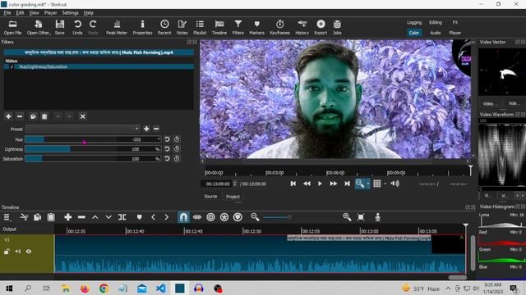Viewport: 526px width, 295px height.
Task: Toggle ripple trim and drop
Action: [x=210, y=217]
